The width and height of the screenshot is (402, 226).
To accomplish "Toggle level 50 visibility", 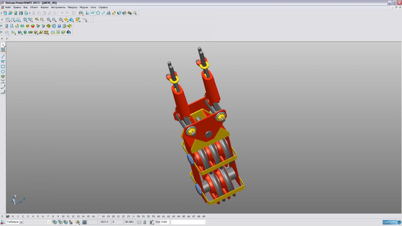I will point(138,216).
